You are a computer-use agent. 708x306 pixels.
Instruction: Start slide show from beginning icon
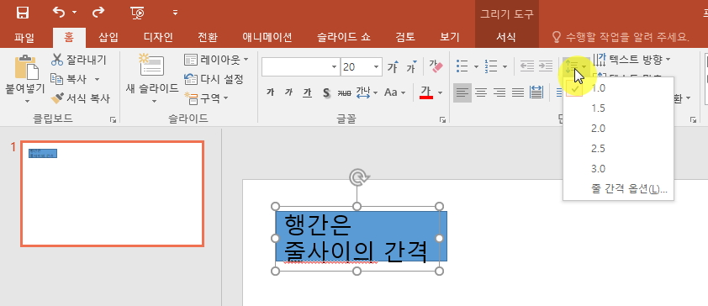point(137,13)
